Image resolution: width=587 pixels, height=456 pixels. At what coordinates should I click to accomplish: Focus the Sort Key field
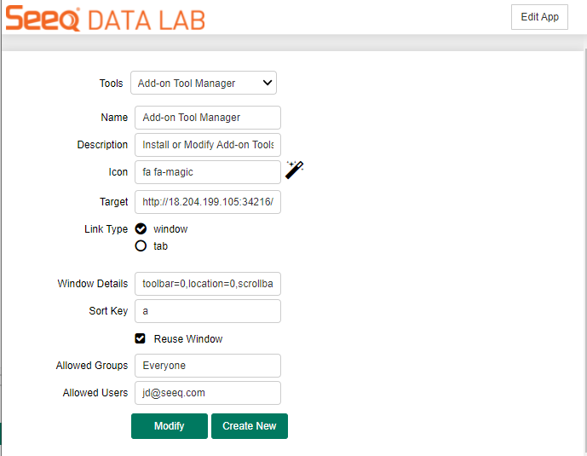(x=207, y=311)
